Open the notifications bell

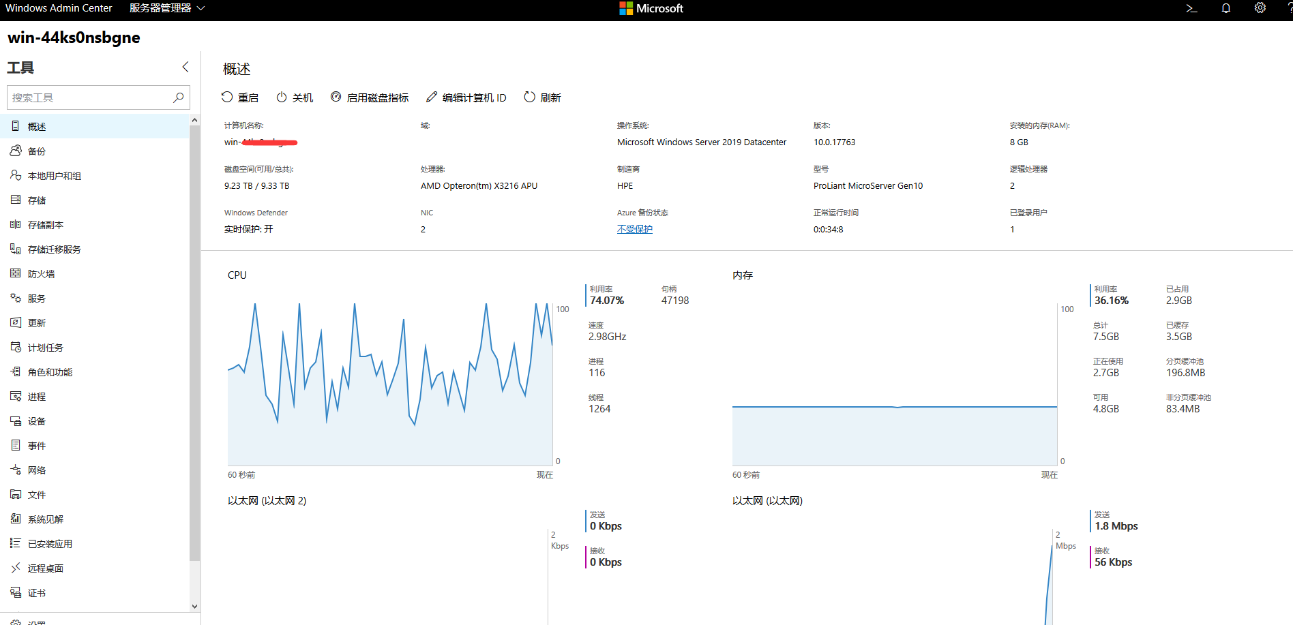click(x=1225, y=8)
